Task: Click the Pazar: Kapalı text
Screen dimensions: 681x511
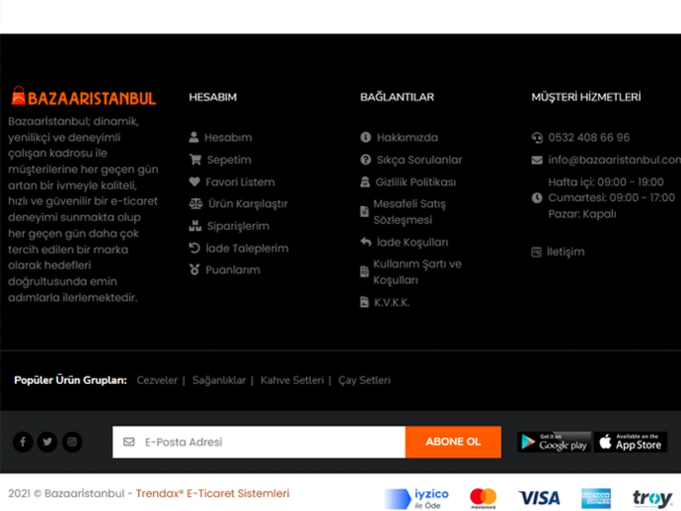Action: pyautogui.click(x=582, y=214)
